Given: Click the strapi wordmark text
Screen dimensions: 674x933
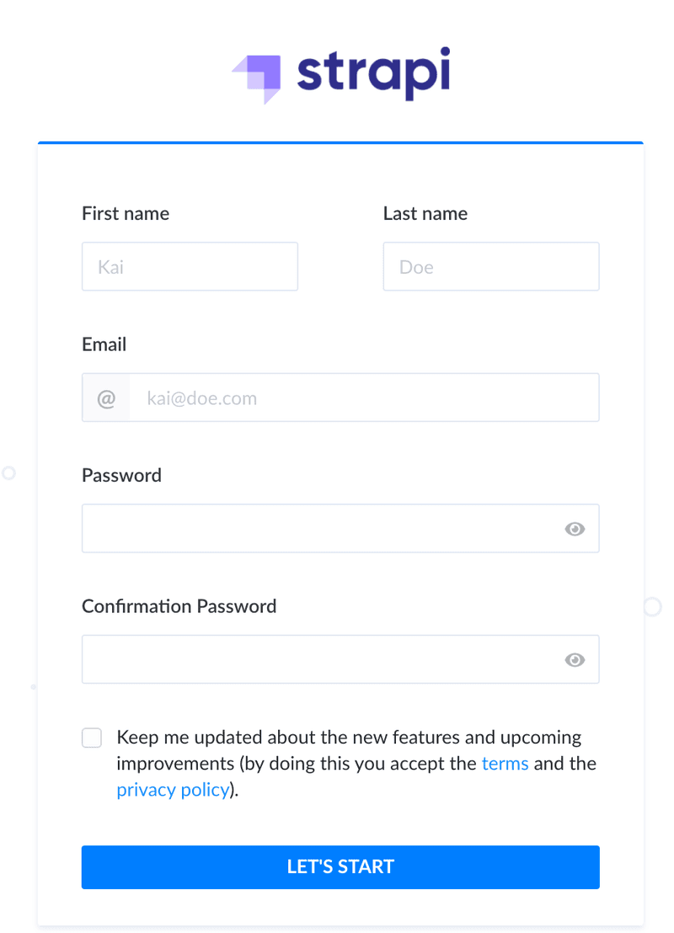Looking at the screenshot, I should coord(373,74).
